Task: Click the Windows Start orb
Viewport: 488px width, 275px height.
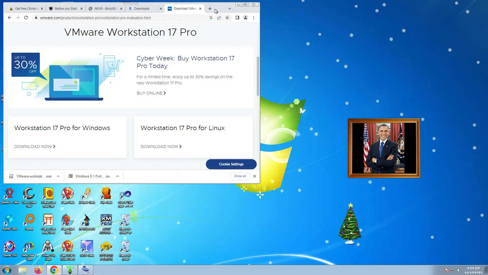Action: (x=7, y=270)
